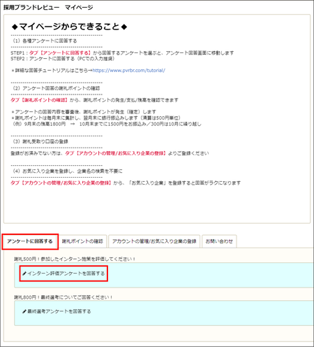Select the お問い合わせ tab

[219, 241]
